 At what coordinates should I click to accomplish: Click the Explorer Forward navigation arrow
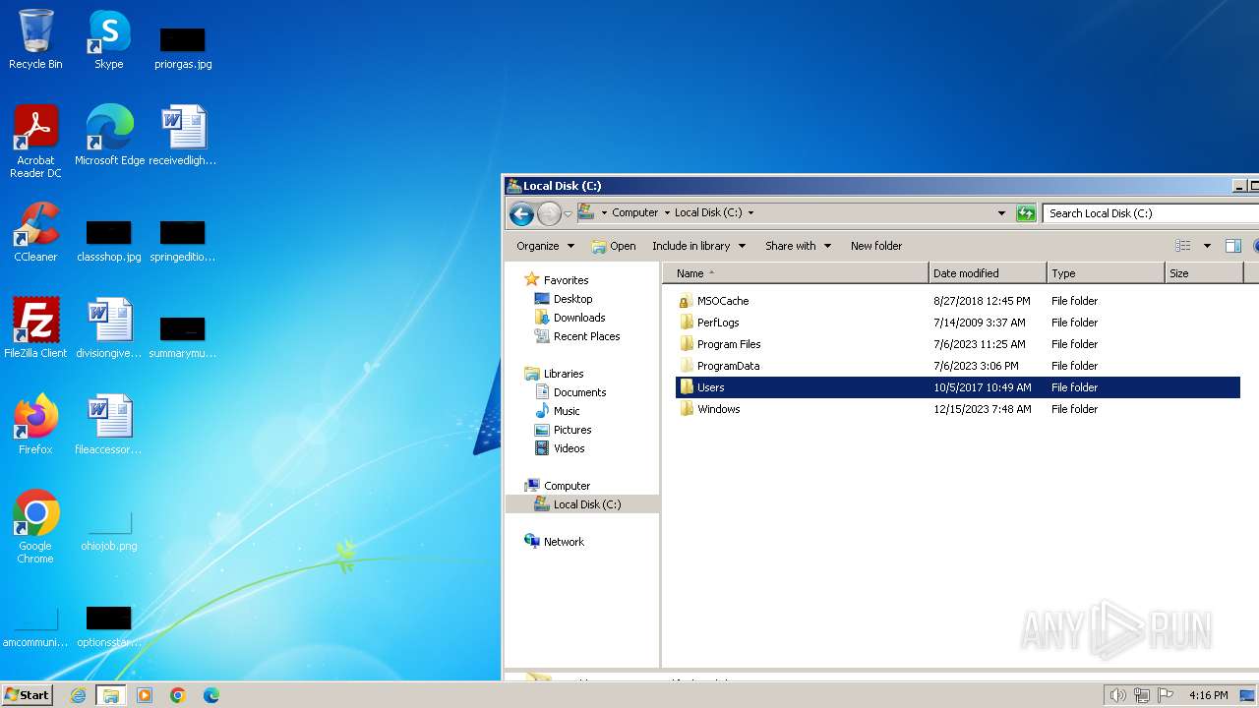coord(549,212)
